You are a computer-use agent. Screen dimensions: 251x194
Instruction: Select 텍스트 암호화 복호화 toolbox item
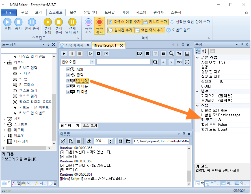click(x=35, y=102)
